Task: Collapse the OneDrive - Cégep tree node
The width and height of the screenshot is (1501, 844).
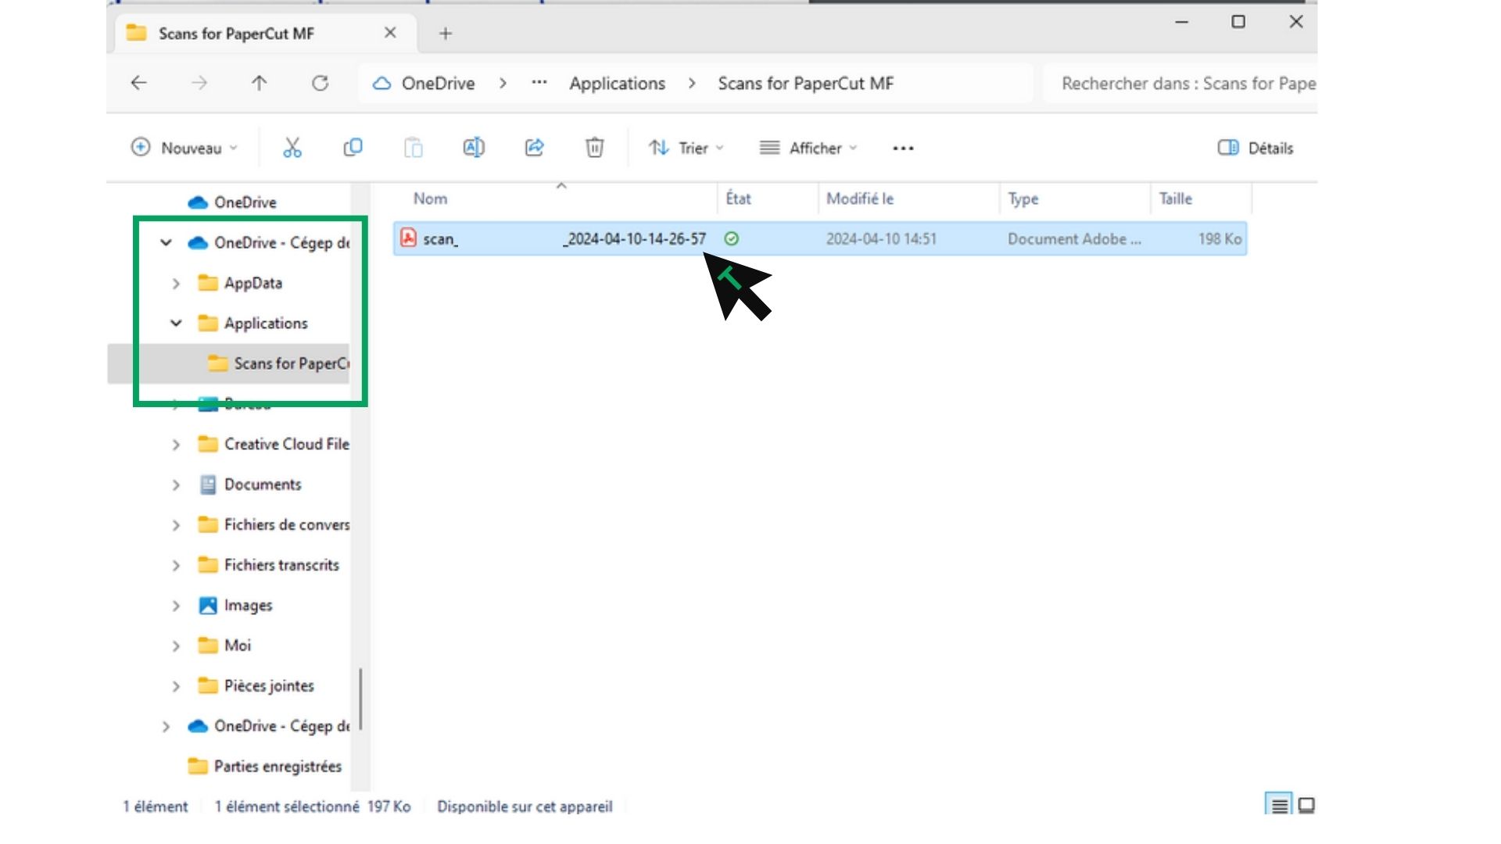Action: click(x=166, y=242)
